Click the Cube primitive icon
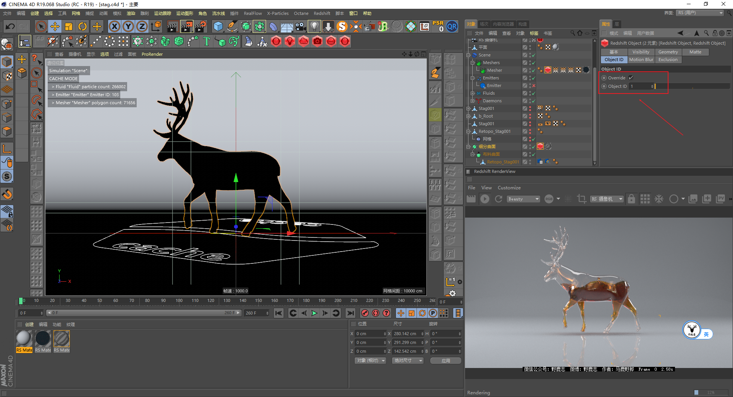The image size is (733, 397). (x=218, y=26)
